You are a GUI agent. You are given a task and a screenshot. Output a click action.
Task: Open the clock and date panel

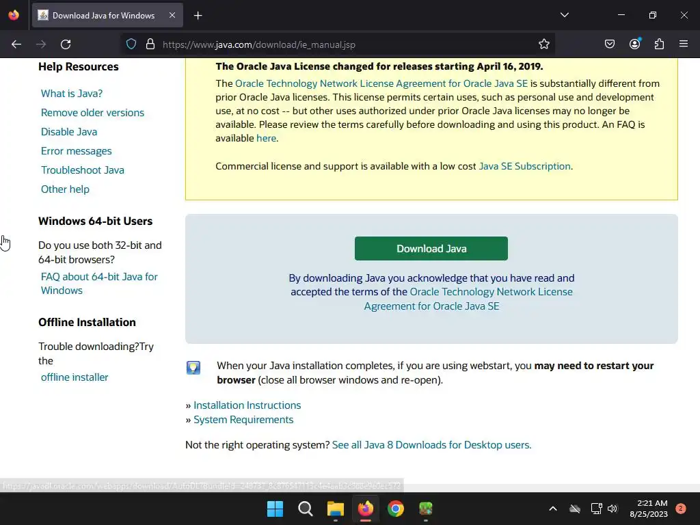pyautogui.click(x=649, y=509)
